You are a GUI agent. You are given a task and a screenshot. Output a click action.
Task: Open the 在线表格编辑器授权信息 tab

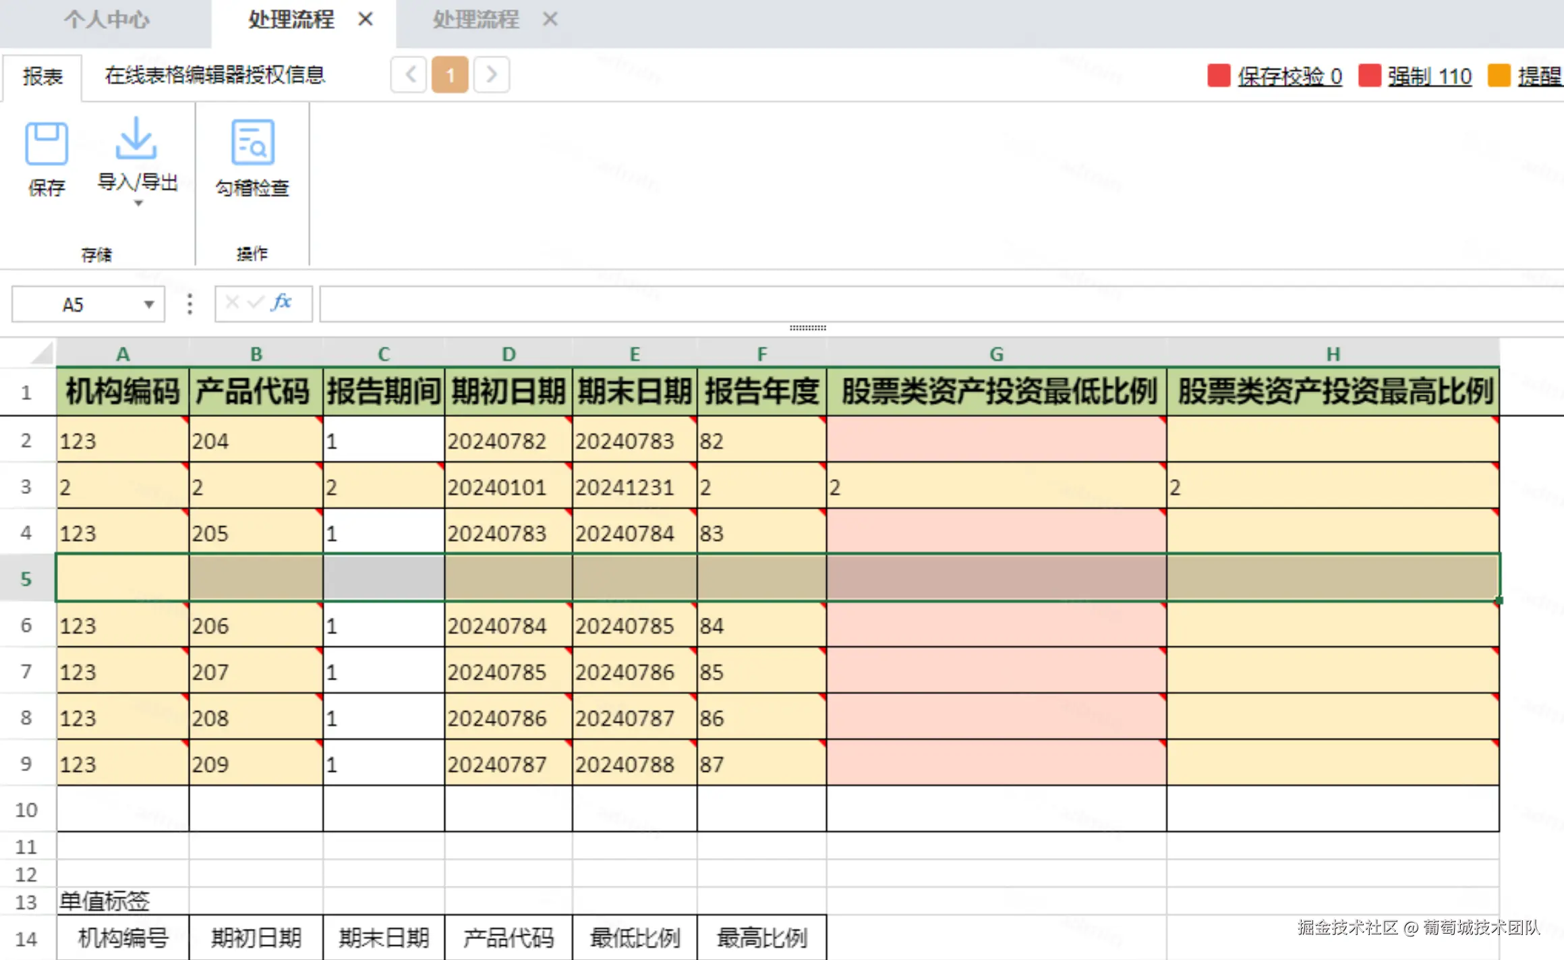[x=214, y=75]
